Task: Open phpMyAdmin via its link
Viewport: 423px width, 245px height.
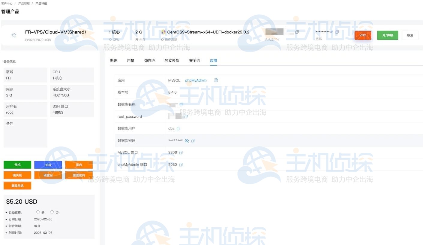Action: pos(196,80)
